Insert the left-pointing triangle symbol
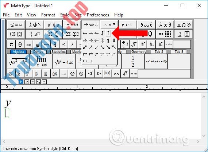 coord(90,74)
